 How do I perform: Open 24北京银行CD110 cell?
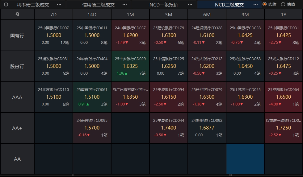[x=53, y=97]
